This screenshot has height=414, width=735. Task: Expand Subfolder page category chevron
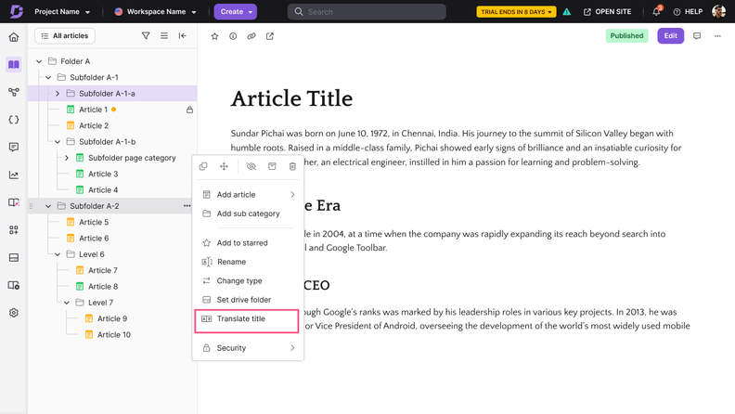pyautogui.click(x=67, y=158)
